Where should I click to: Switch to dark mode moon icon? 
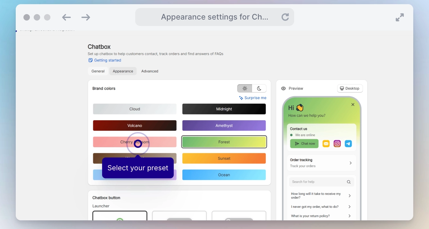[259, 89]
